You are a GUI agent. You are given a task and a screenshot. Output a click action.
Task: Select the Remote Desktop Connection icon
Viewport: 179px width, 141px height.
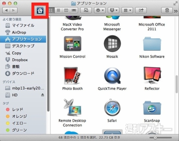[x=72, y=107]
